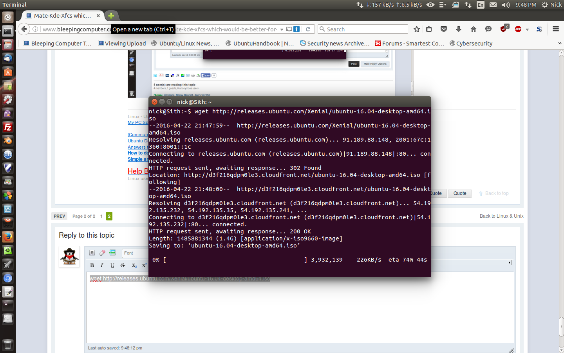
Task: Click the Tux avatar thumbnail
Action: click(69, 257)
